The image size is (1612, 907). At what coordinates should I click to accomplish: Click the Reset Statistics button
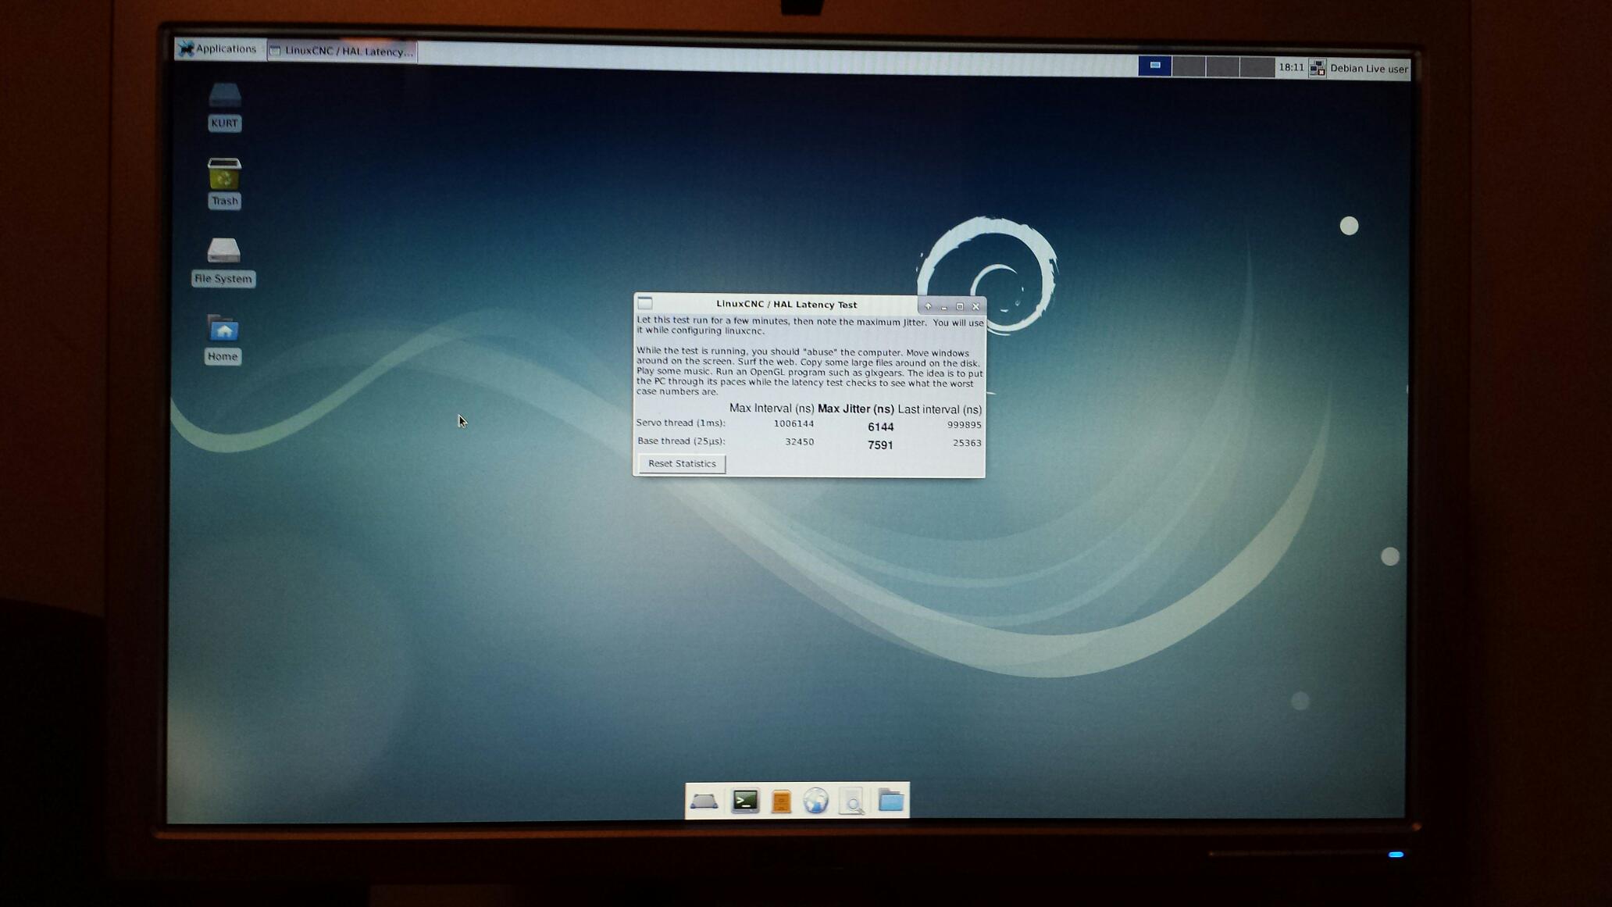click(682, 464)
